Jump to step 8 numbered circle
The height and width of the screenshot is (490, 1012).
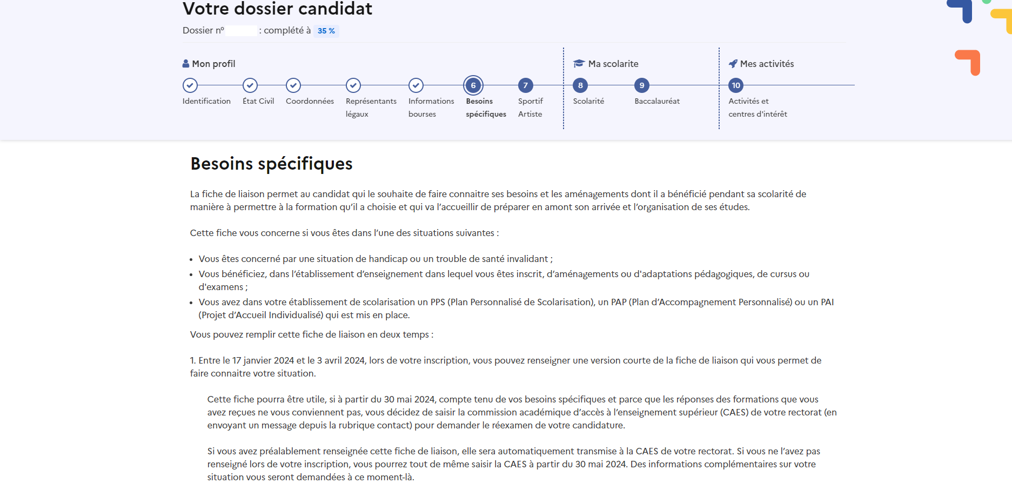[x=580, y=85]
